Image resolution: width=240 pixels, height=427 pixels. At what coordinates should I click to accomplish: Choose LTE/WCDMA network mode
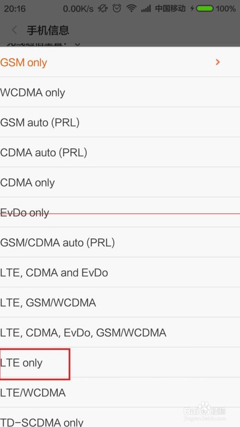(x=120, y=392)
